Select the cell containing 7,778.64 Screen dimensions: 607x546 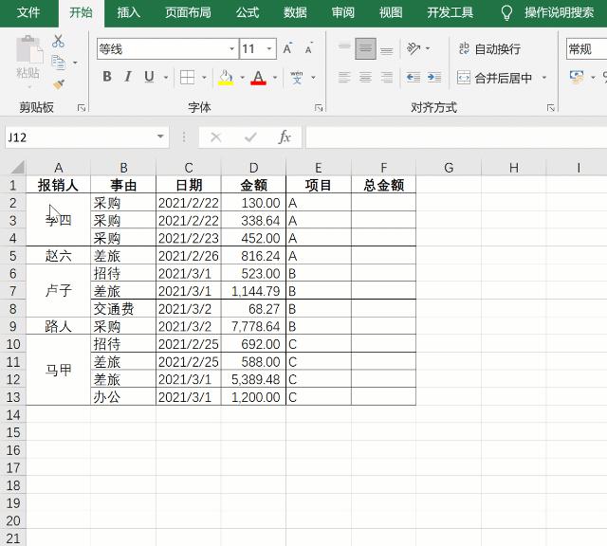point(253,326)
